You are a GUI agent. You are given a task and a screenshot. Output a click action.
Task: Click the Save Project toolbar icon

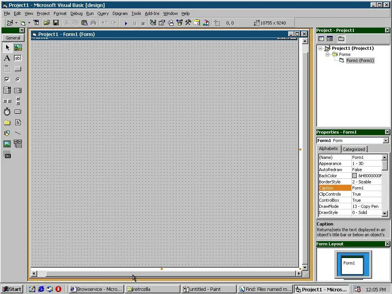pos(56,23)
